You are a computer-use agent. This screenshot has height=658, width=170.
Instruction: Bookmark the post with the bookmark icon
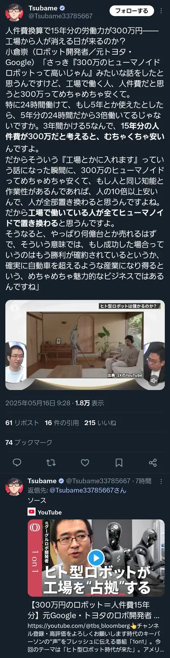click(119, 463)
